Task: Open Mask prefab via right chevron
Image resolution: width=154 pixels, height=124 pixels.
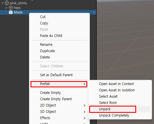Action: click(x=94, y=12)
